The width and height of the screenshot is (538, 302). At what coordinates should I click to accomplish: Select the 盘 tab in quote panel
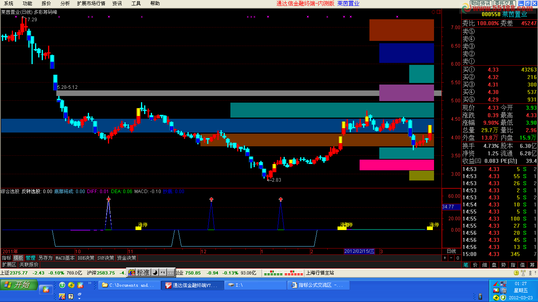point(494,265)
